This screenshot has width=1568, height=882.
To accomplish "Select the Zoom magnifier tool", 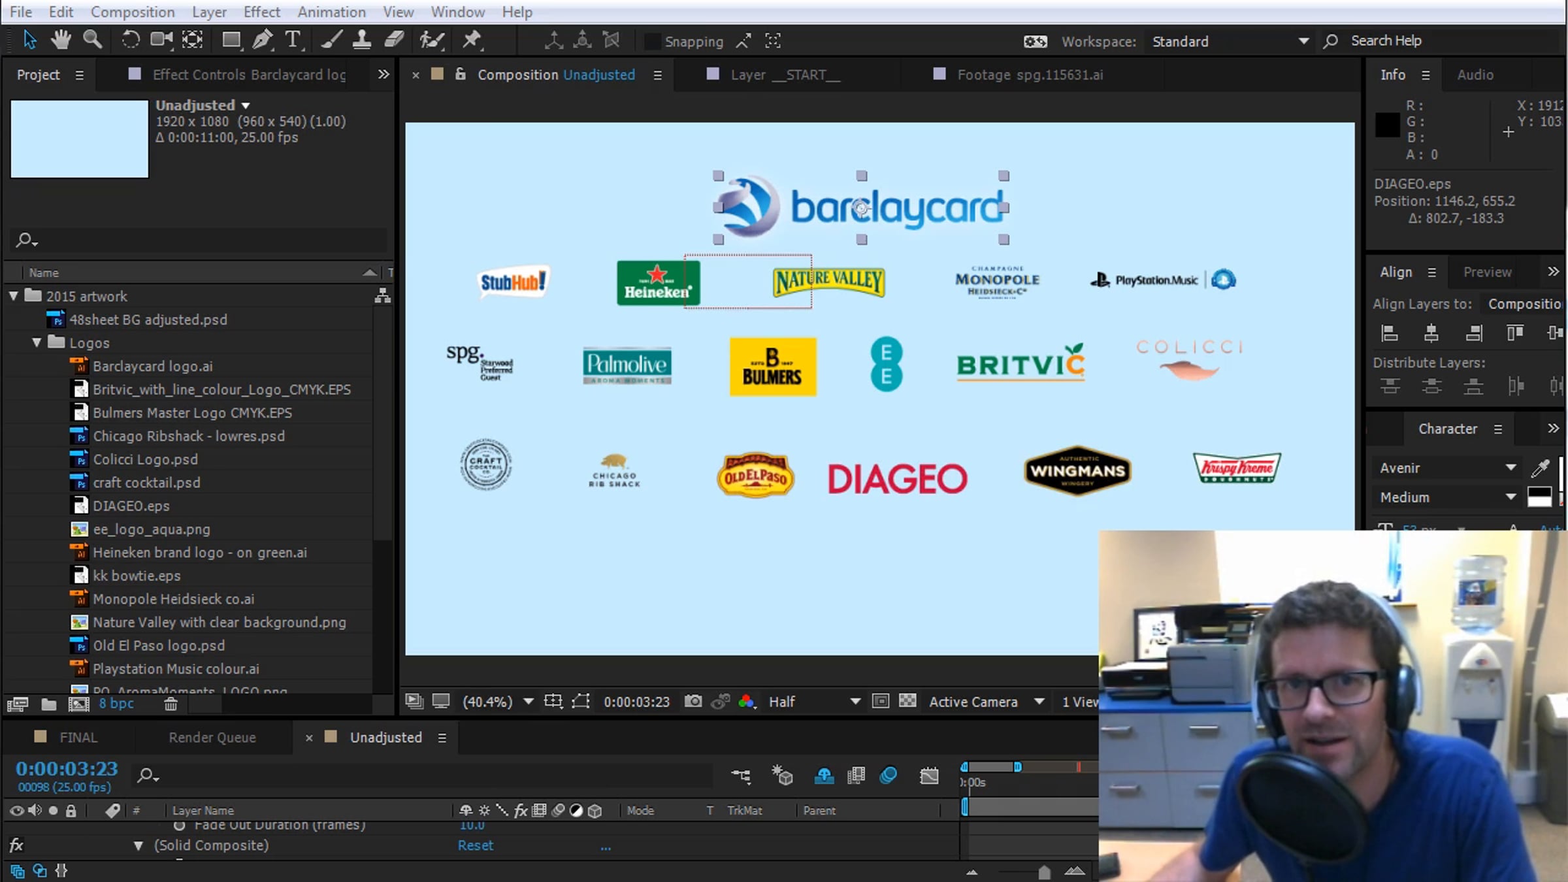I will (92, 41).
